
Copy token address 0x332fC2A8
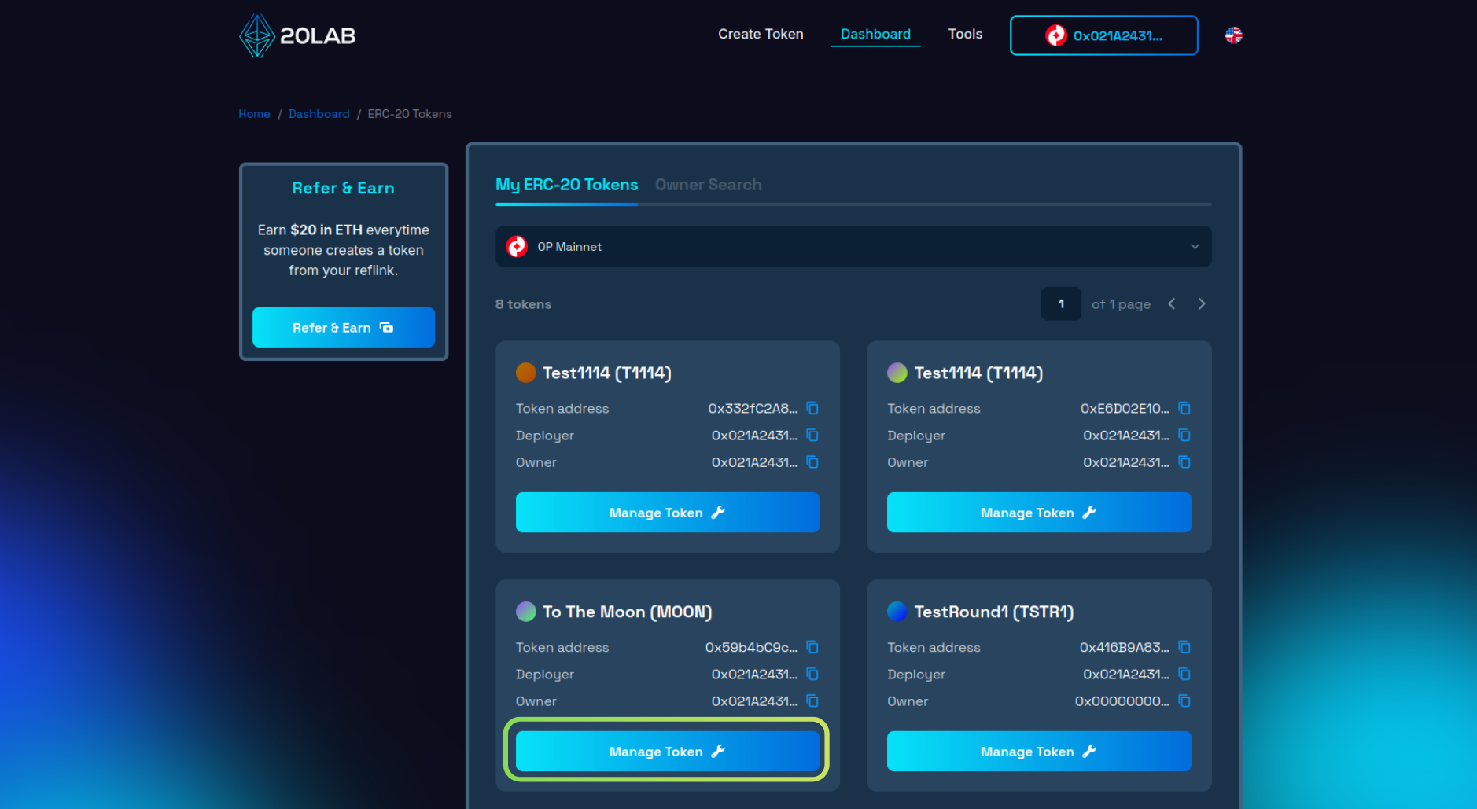click(x=812, y=408)
